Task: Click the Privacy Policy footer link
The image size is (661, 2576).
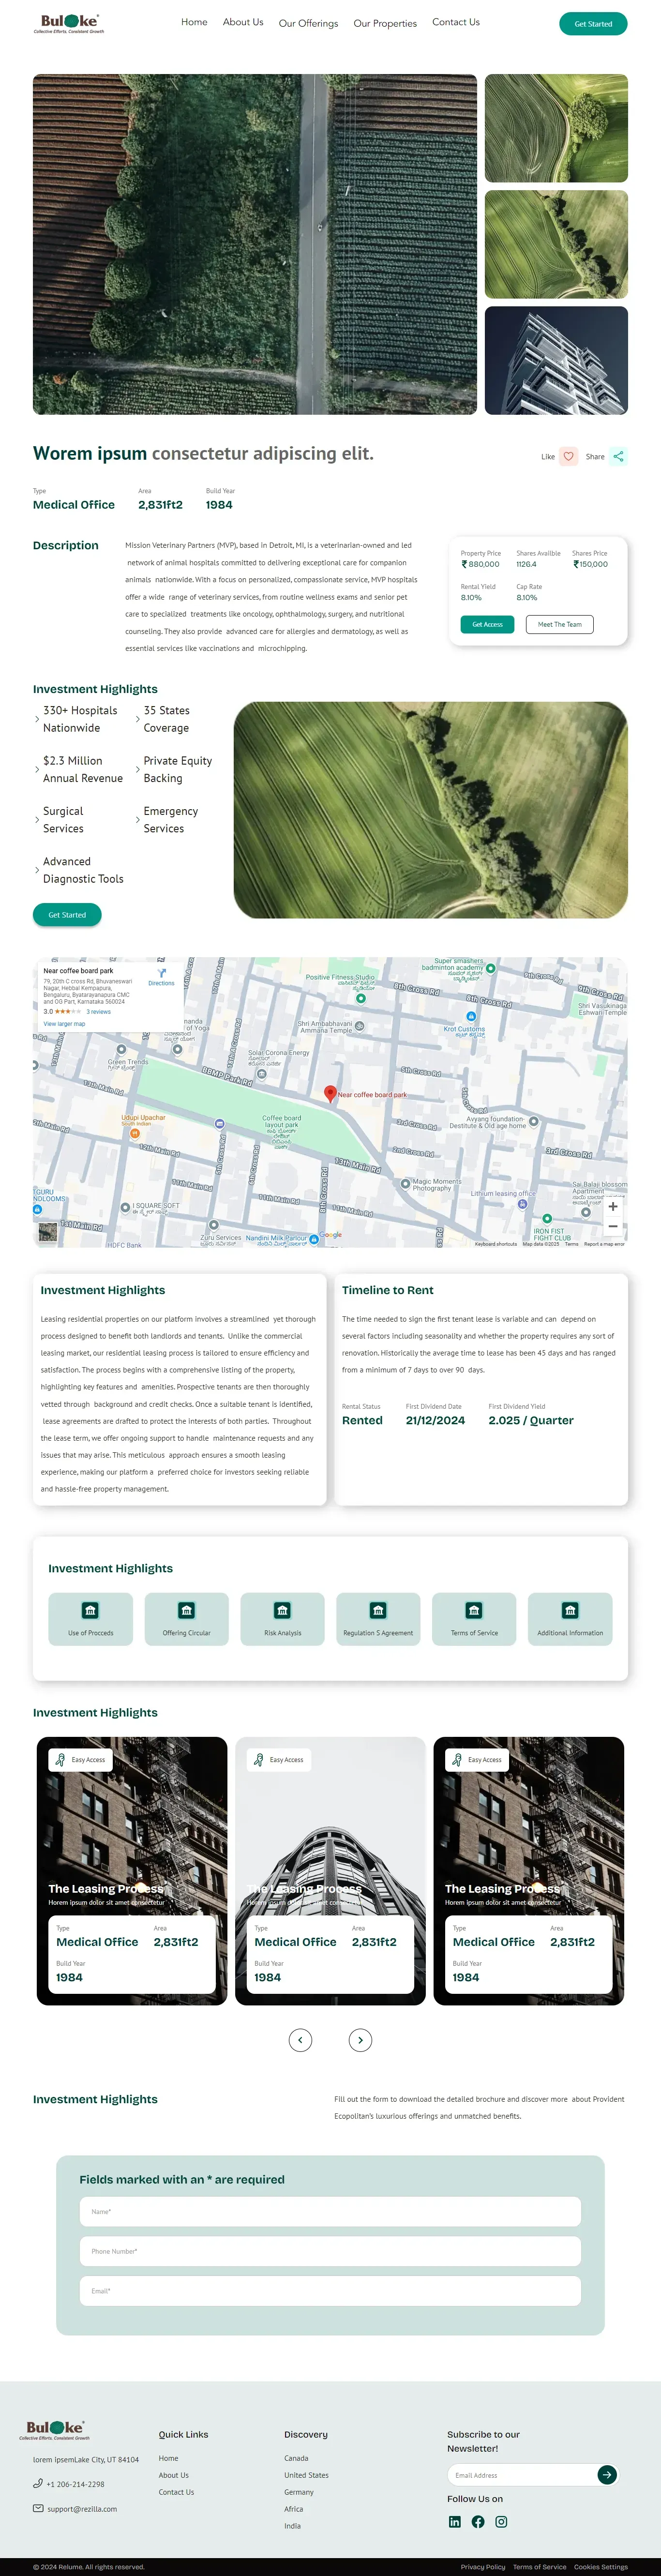Action: coord(483,2566)
